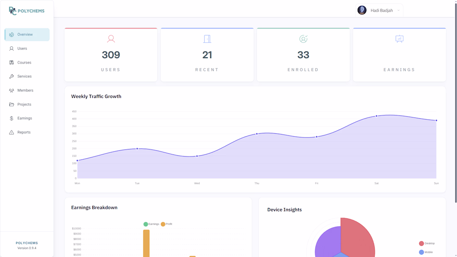Toggle the Desktop legend item

coord(427,243)
